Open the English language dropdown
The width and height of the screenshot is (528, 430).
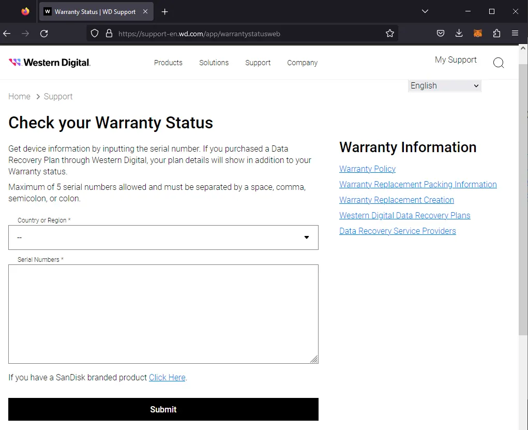coord(445,85)
